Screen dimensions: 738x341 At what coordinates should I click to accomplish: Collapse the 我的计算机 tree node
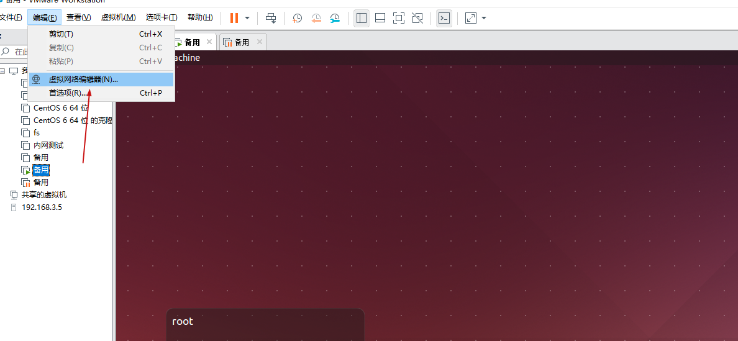point(3,71)
